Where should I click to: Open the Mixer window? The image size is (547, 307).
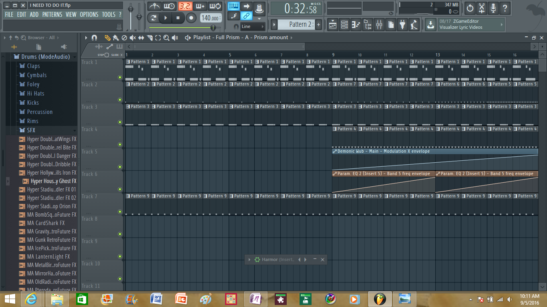click(x=379, y=25)
